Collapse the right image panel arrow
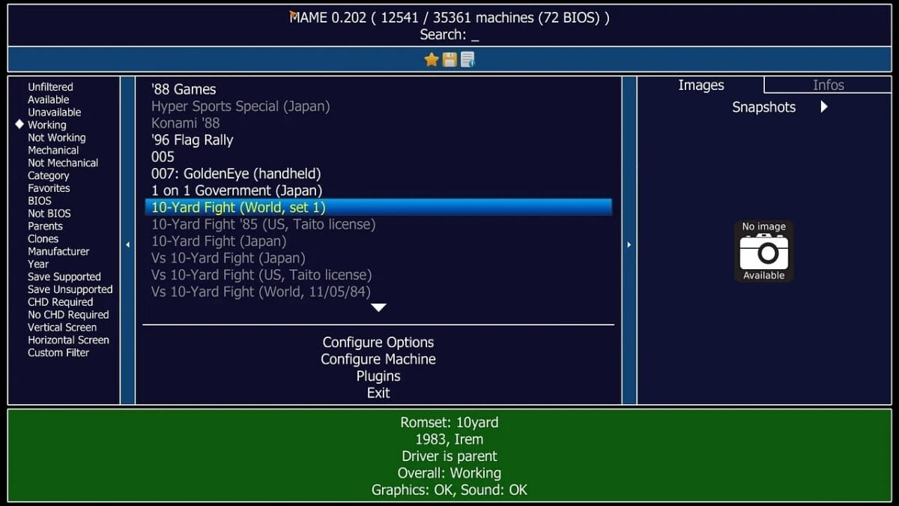The width and height of the screenshot is (899, 506). 629,244
